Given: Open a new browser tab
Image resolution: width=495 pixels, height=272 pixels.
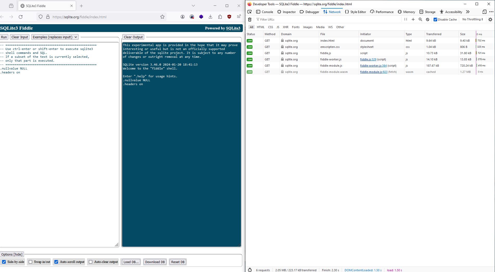Looking at the screenshot, I should [x=81, y=6].
